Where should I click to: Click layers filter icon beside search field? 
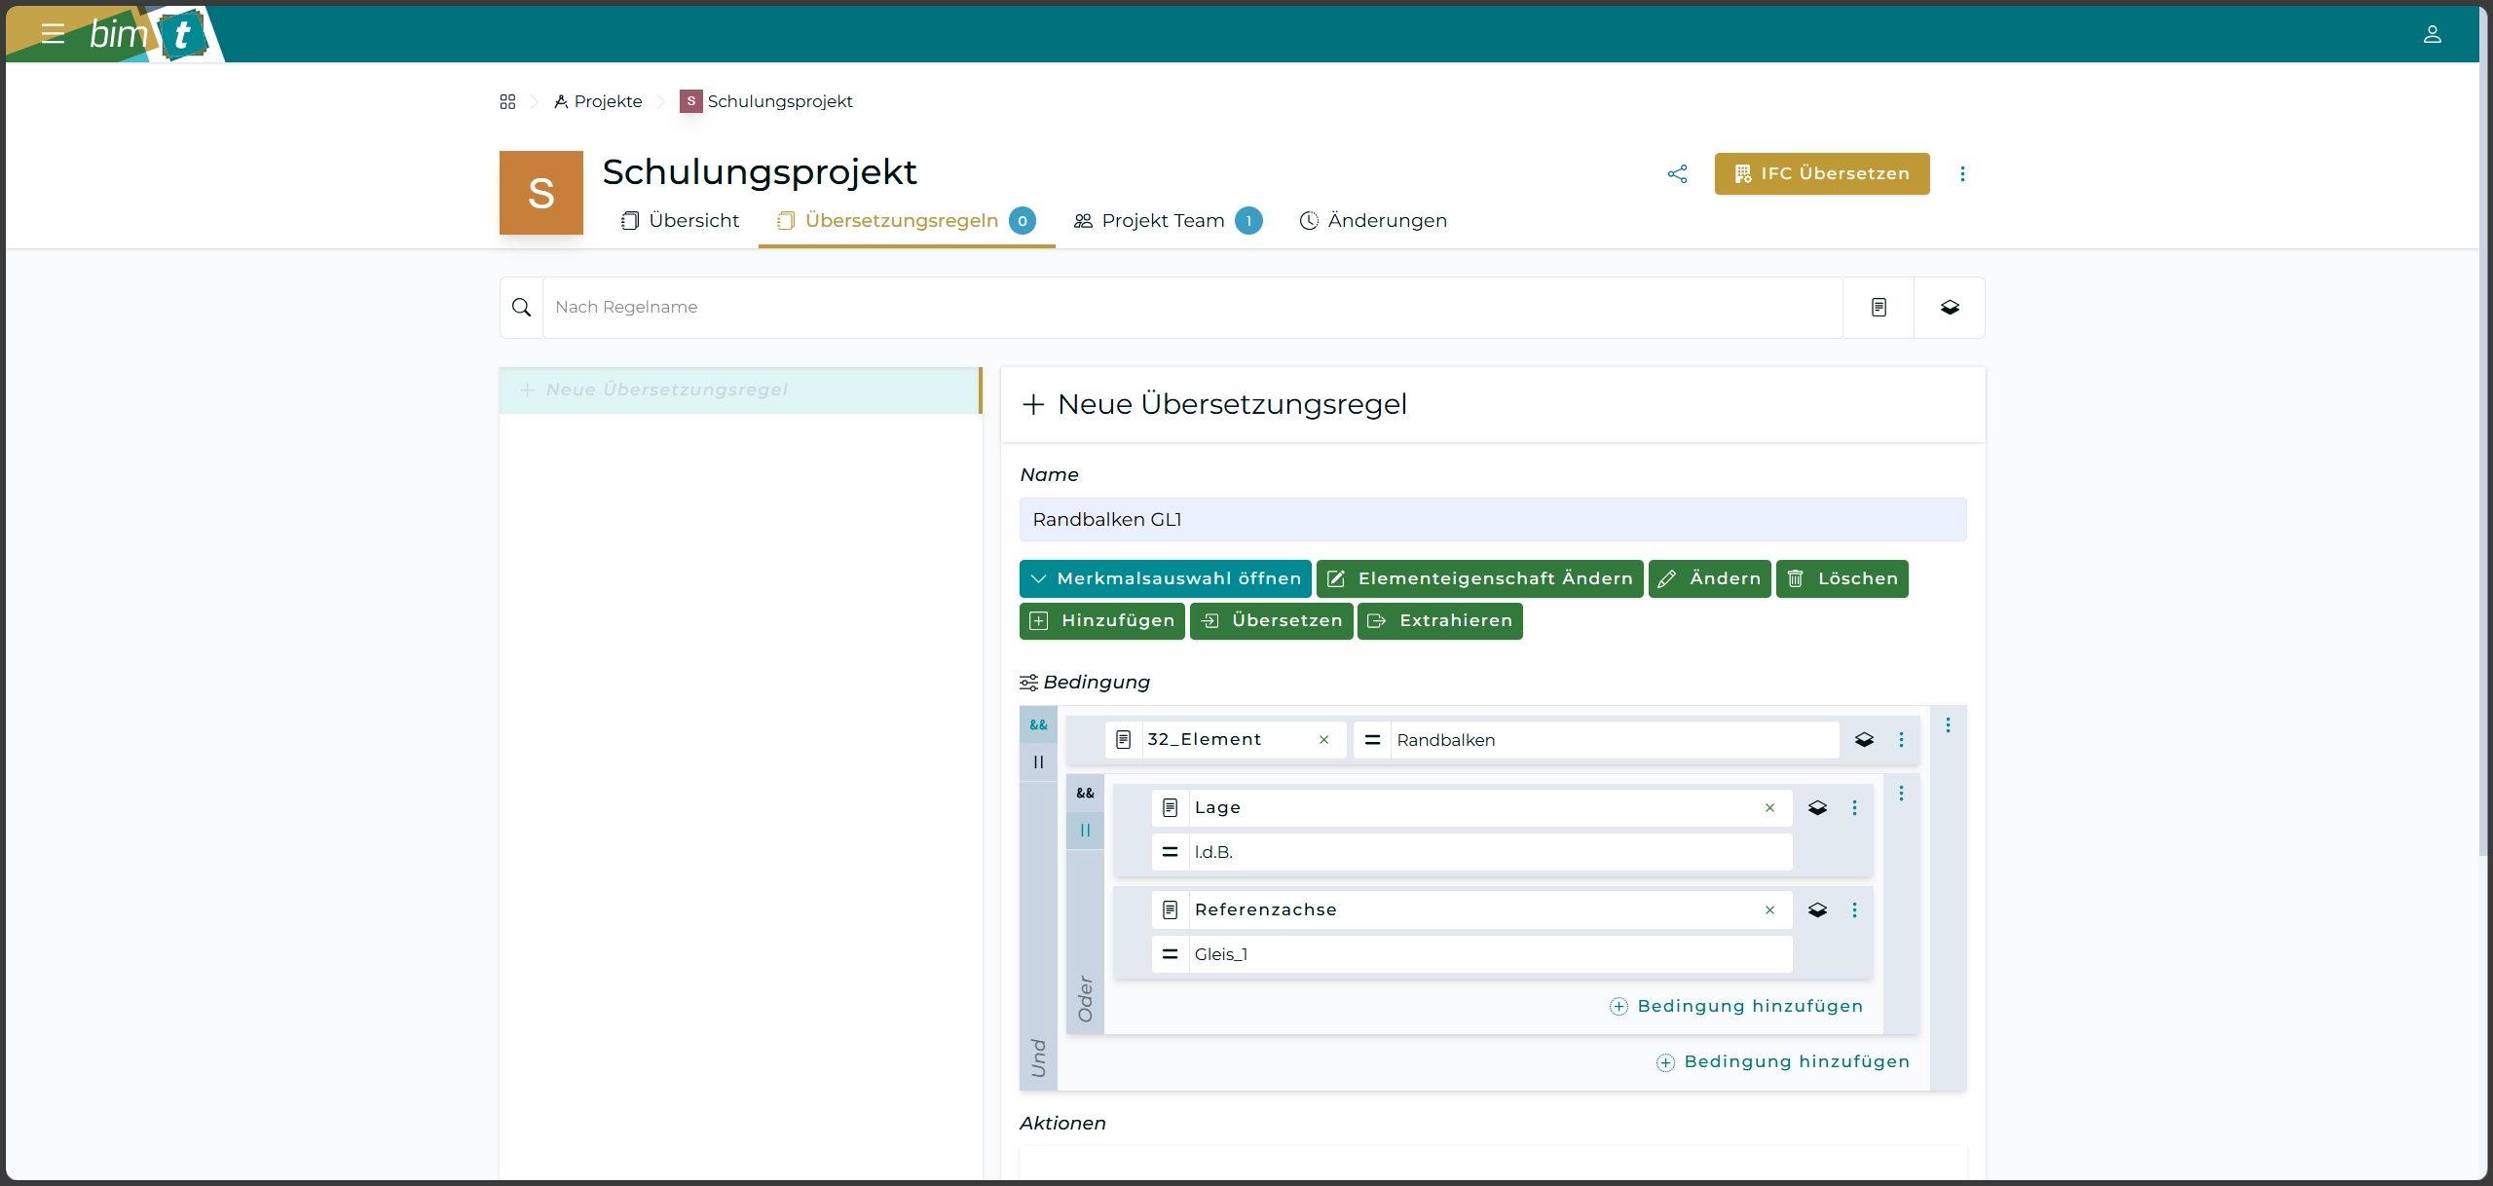tap(1949, 308)
